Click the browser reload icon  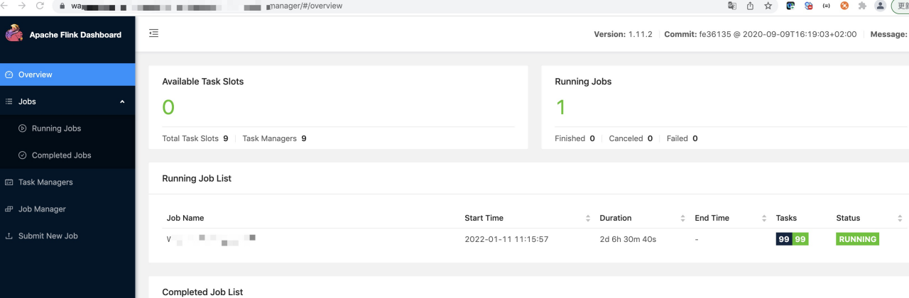tap(39, 6)
